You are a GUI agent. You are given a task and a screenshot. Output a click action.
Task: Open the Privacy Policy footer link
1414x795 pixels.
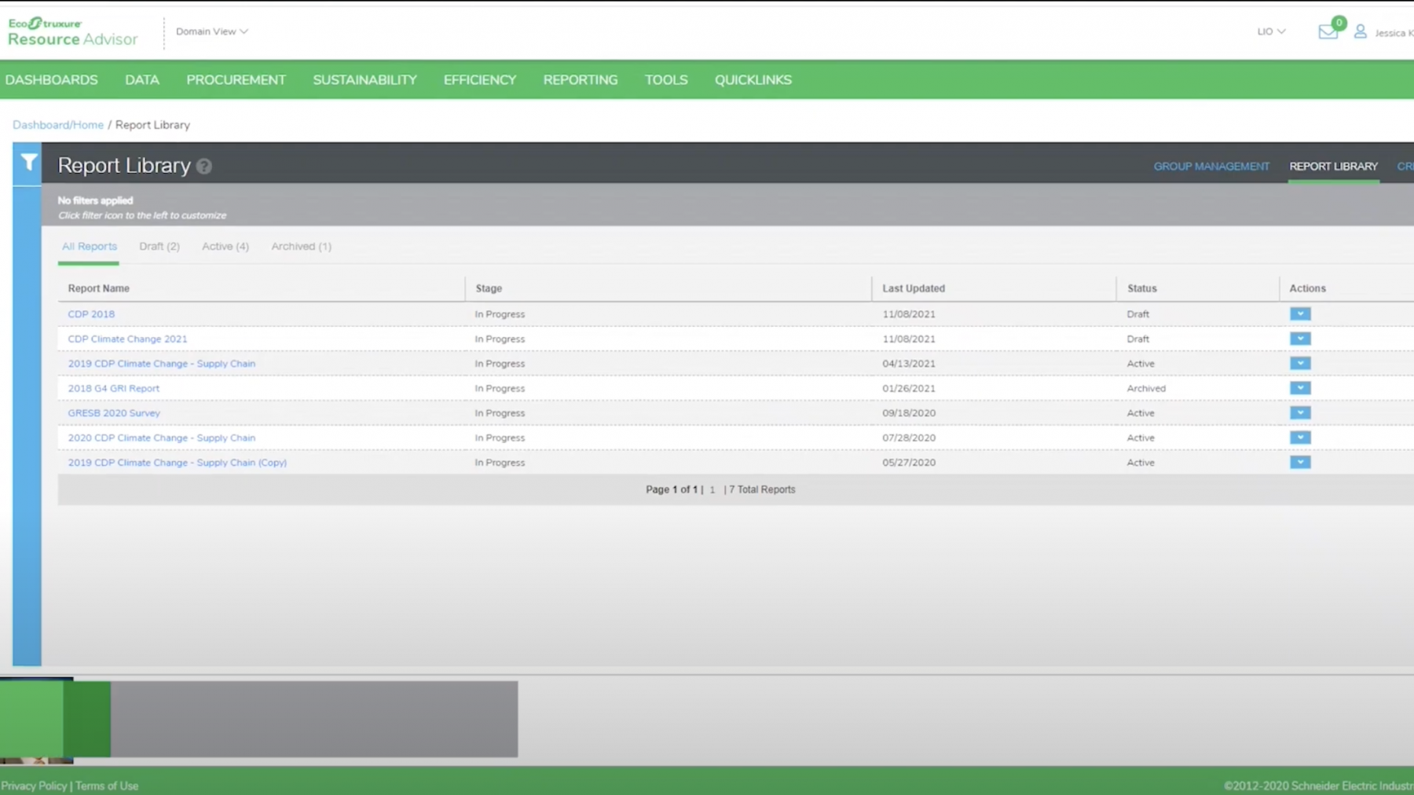tap(34, 786)
